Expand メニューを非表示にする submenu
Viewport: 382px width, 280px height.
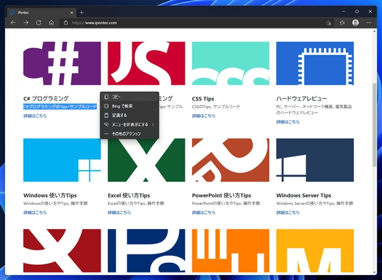coord(129,125)
